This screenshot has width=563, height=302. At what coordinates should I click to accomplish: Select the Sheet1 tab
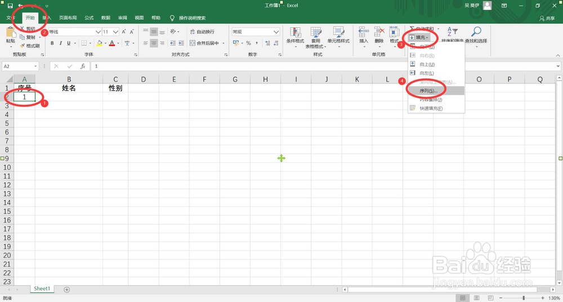point(42,288)
